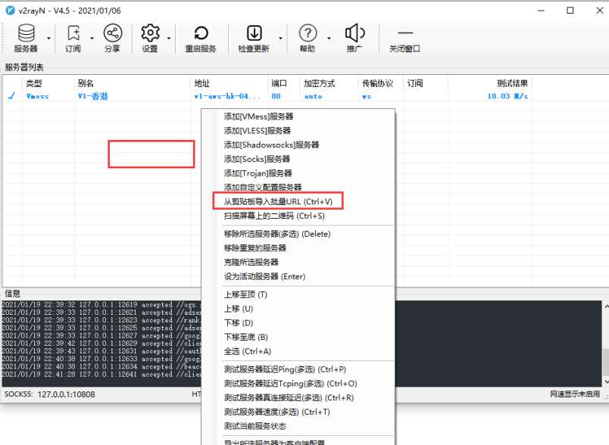The width and height of the screenshot is (609, 445).
Task: Click the 重启服务 (Restart Service) icon
Action: coord(201,34)
